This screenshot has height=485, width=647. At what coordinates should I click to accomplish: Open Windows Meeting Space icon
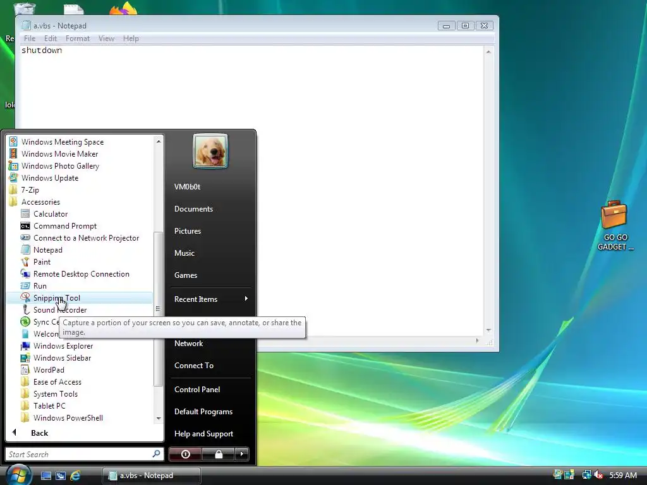pos(13,142)
